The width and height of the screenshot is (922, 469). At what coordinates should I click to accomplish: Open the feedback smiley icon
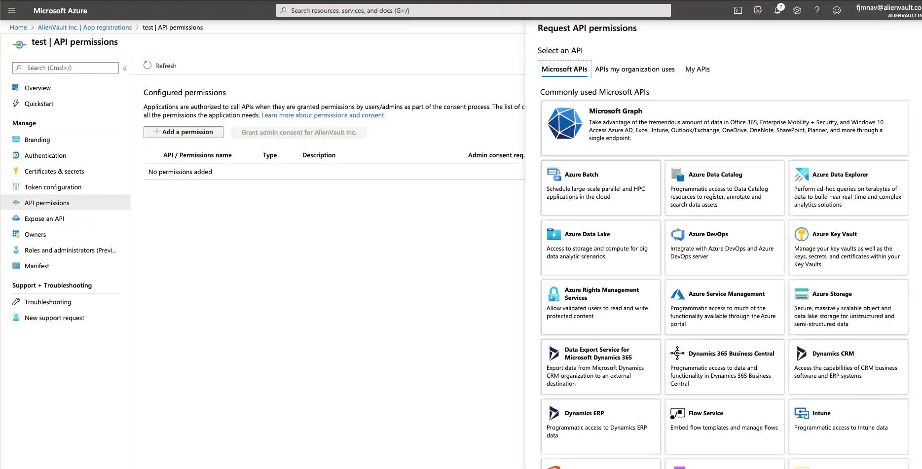(x=837, y=10)
